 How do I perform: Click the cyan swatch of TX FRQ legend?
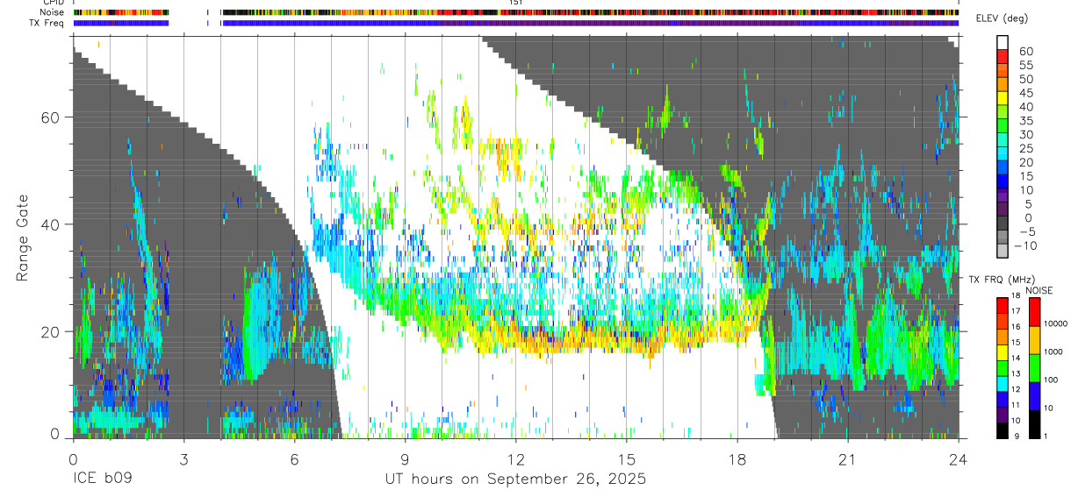[1003, 383]
